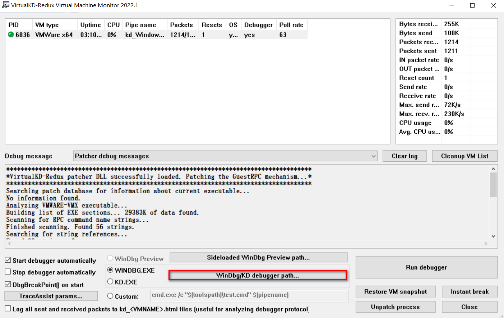Screen dimensions: 504x318
Task: Toggle Start debugger automatically checkbox
Action: [8, 260]
